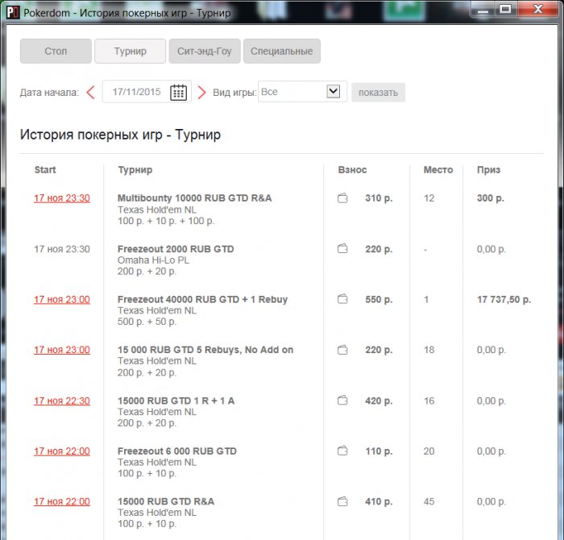Open the calendar date picker icon
The width and height of the screenshot is (564, 540).
click(x=178, y=92)
